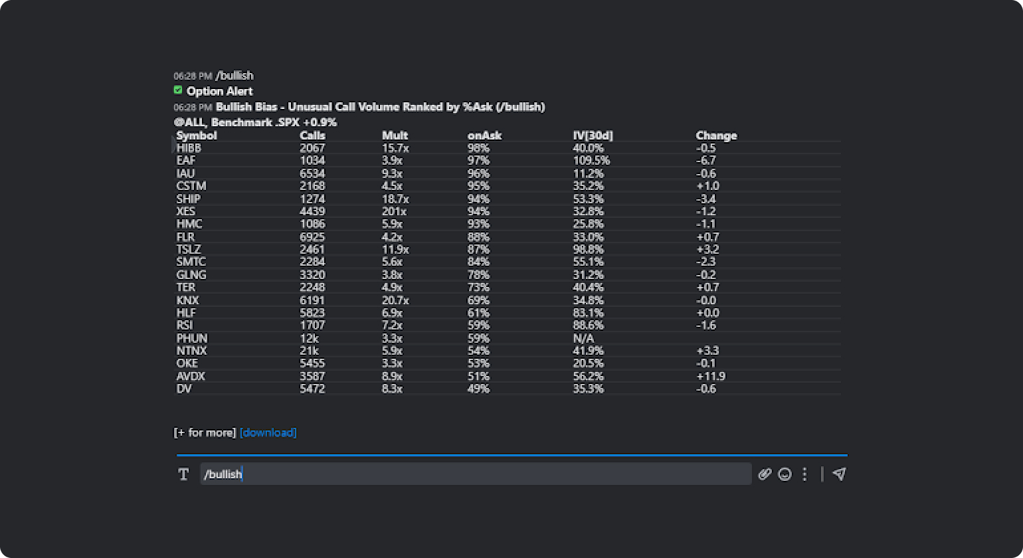This screenshot has width=1023, height=558.
Task: Click the onAsk column header
Action: point(484,136)
